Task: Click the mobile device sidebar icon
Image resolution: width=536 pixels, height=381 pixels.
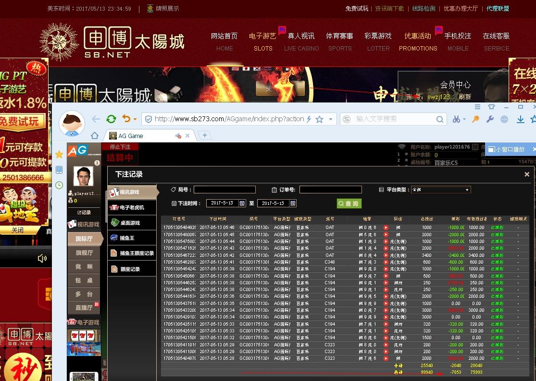Action: click(59, 170)
